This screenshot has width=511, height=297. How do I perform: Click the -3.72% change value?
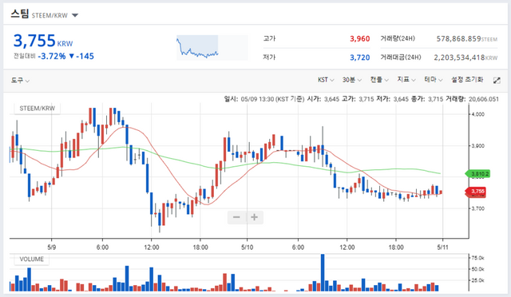click(52, 57)
